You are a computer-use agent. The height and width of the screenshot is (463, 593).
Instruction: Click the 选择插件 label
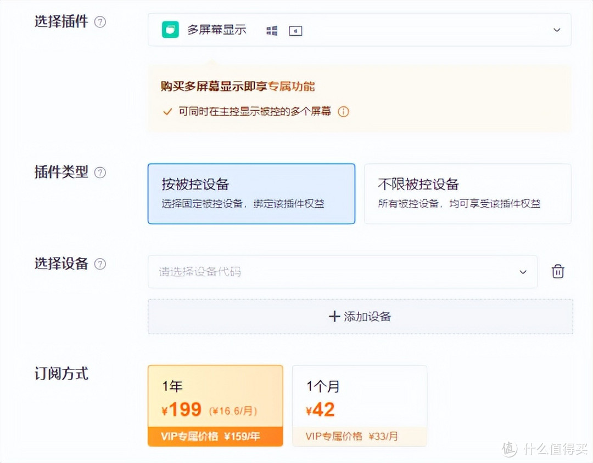point(61,21)
